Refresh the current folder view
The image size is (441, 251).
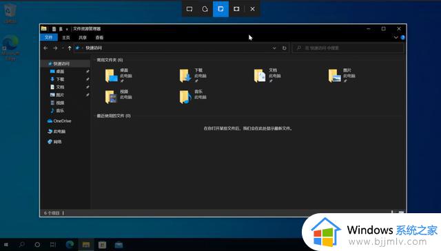285,48
